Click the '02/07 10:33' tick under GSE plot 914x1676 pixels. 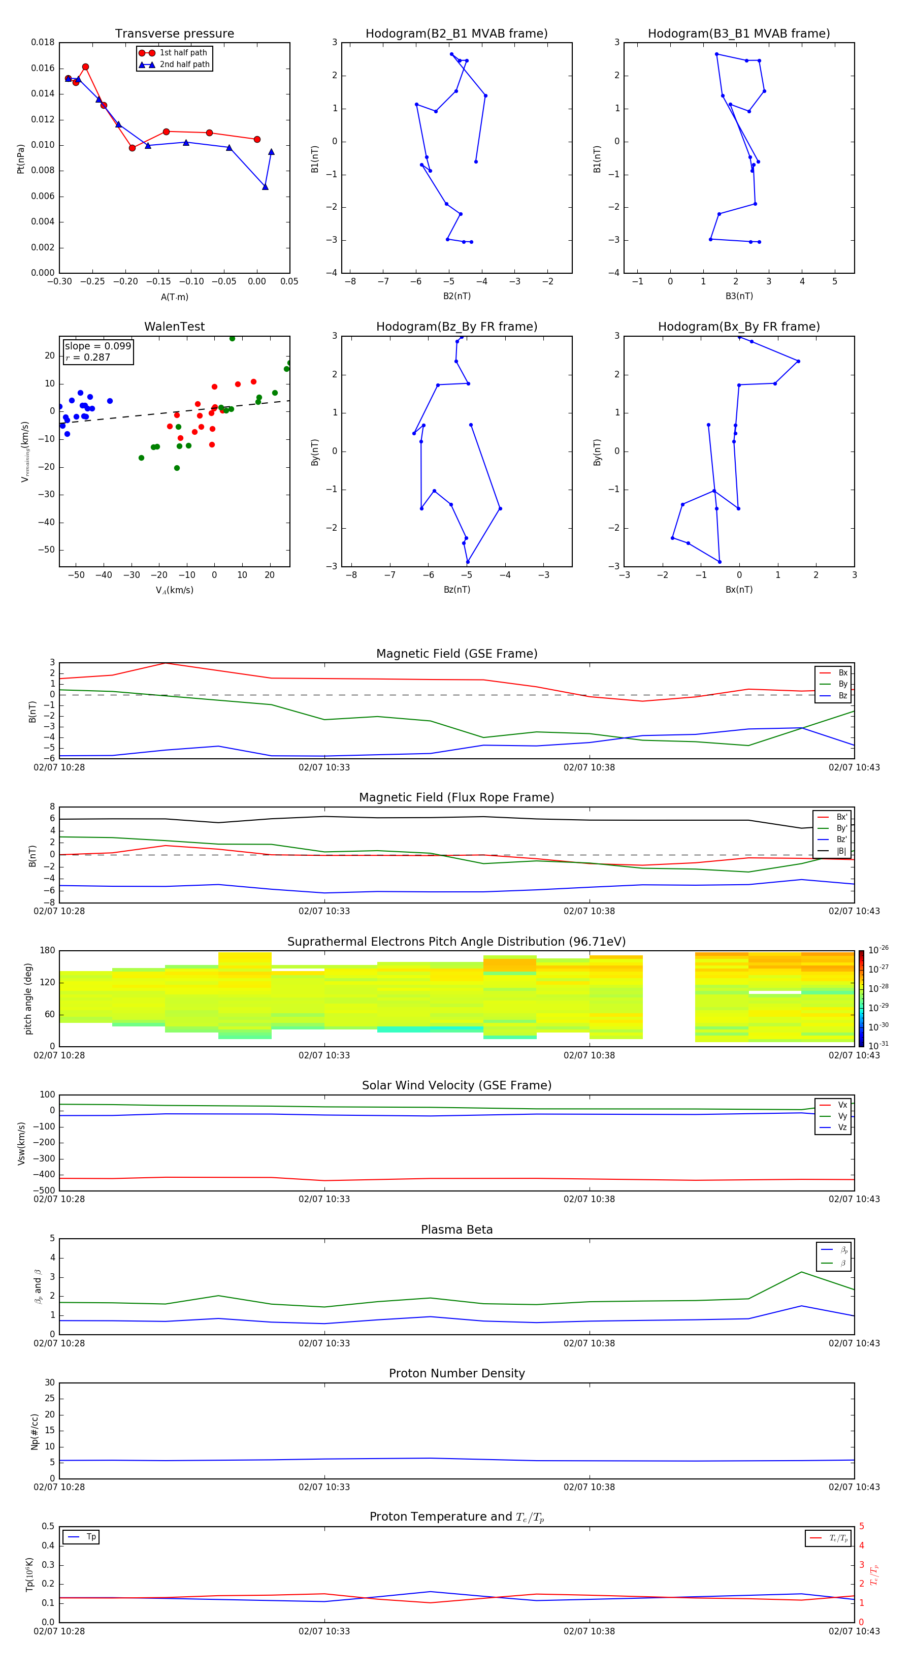point(324,768)
